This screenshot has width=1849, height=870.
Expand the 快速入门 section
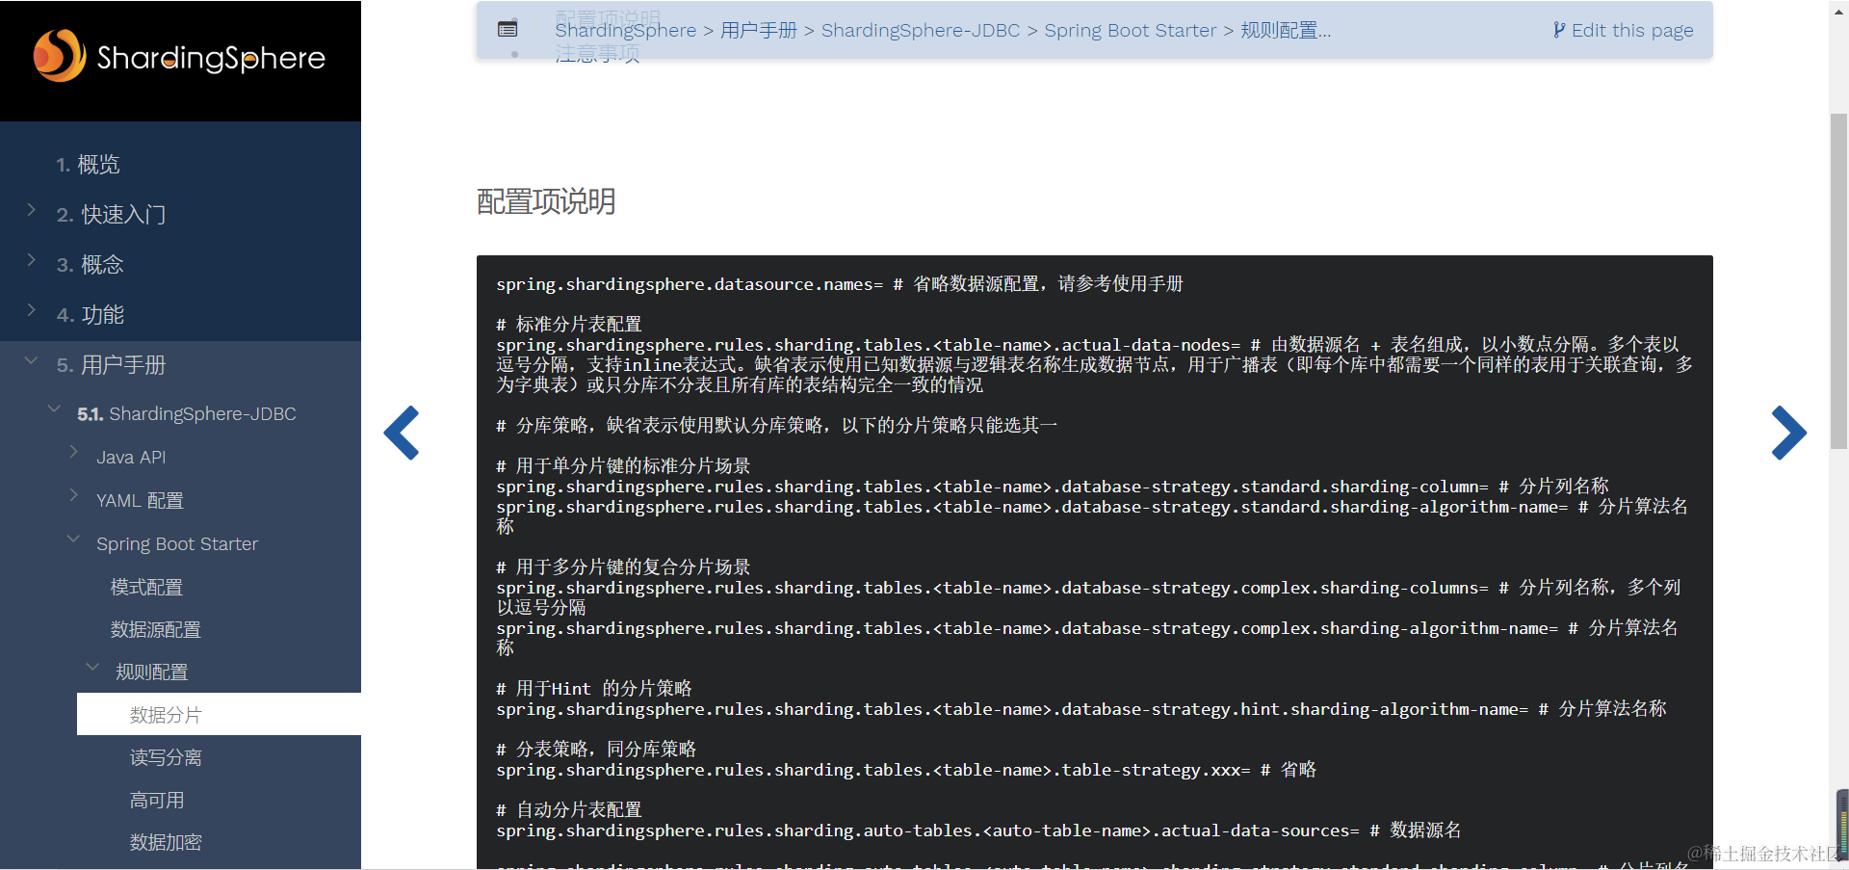pyautogui.click(x=32, y=210)
